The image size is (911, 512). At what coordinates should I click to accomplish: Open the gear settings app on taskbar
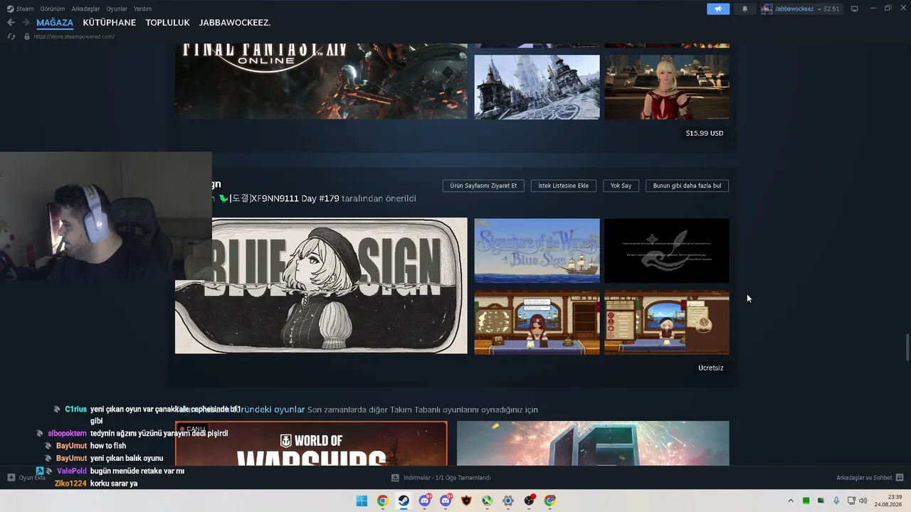508,501
